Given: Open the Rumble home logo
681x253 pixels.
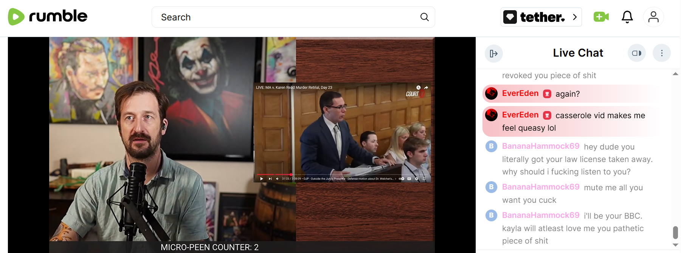Looking at the screenshot, I should [x=48, y=17].
